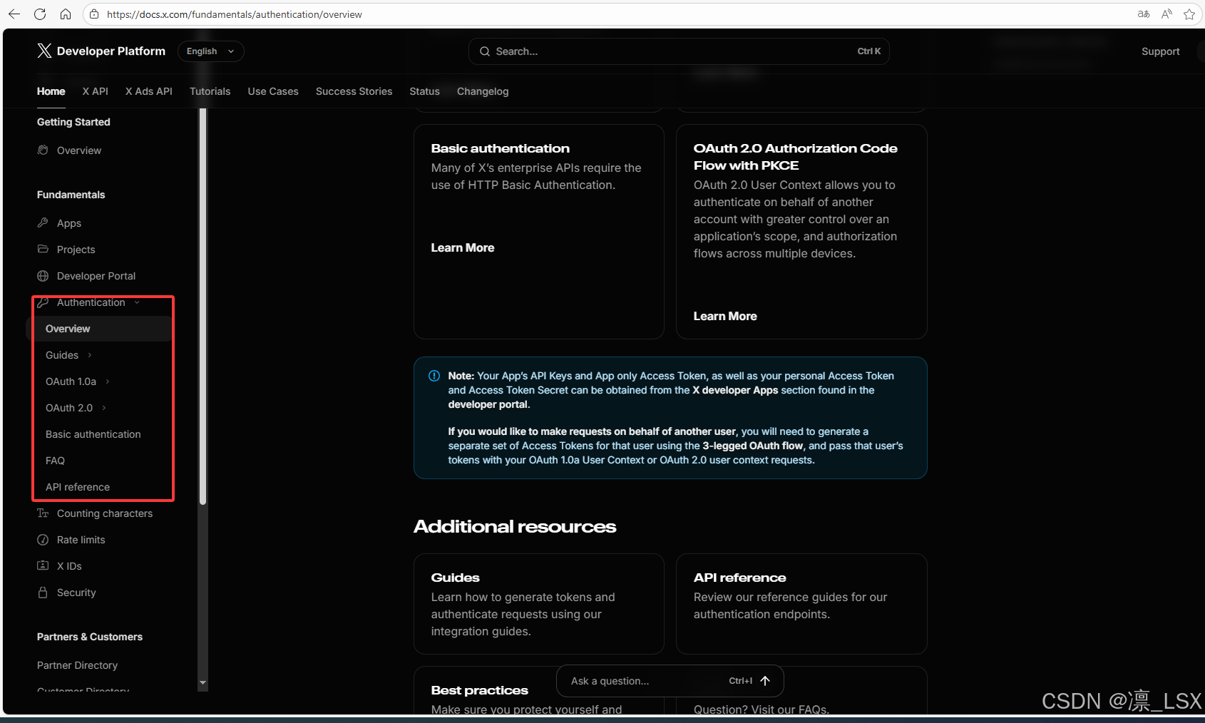Select Overview under Authentication sidebar

click(99, 329)
